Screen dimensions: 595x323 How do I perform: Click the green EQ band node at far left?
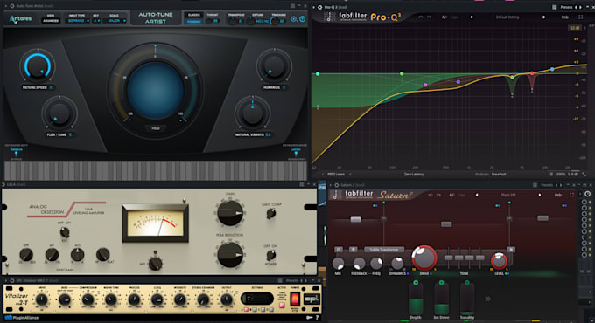[x=318, y=74]
